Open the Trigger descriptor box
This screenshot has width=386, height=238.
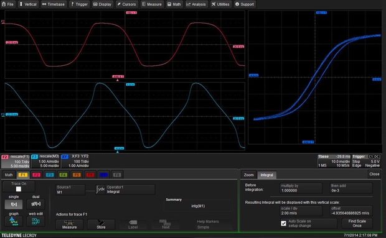[366, 161]
